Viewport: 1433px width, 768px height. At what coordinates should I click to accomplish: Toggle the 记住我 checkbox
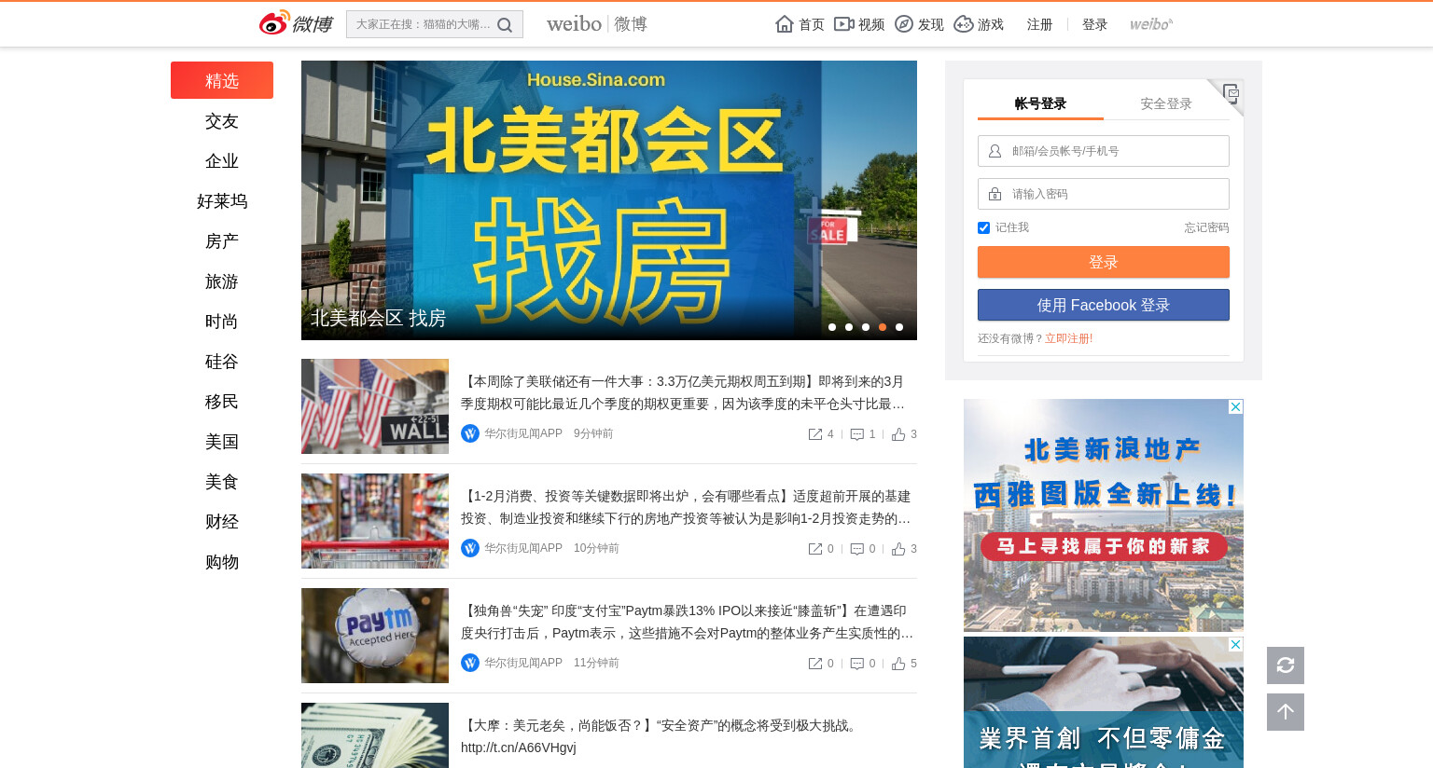coord(983,227)
